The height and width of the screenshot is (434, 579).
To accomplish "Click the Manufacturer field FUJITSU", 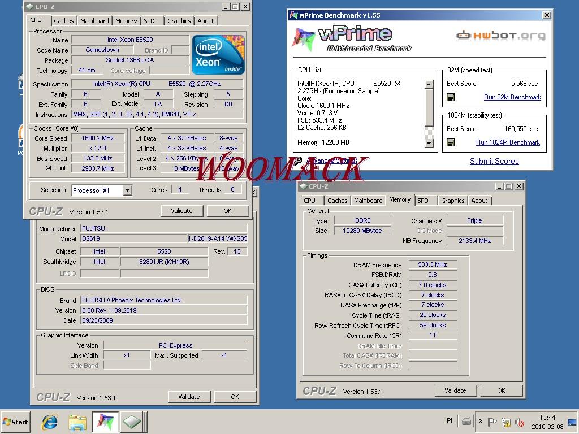I will (x=163, y=228).
